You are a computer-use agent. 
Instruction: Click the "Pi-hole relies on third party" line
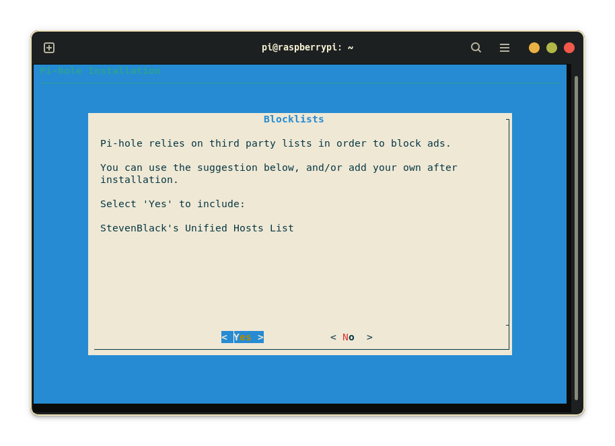point(275,143)
